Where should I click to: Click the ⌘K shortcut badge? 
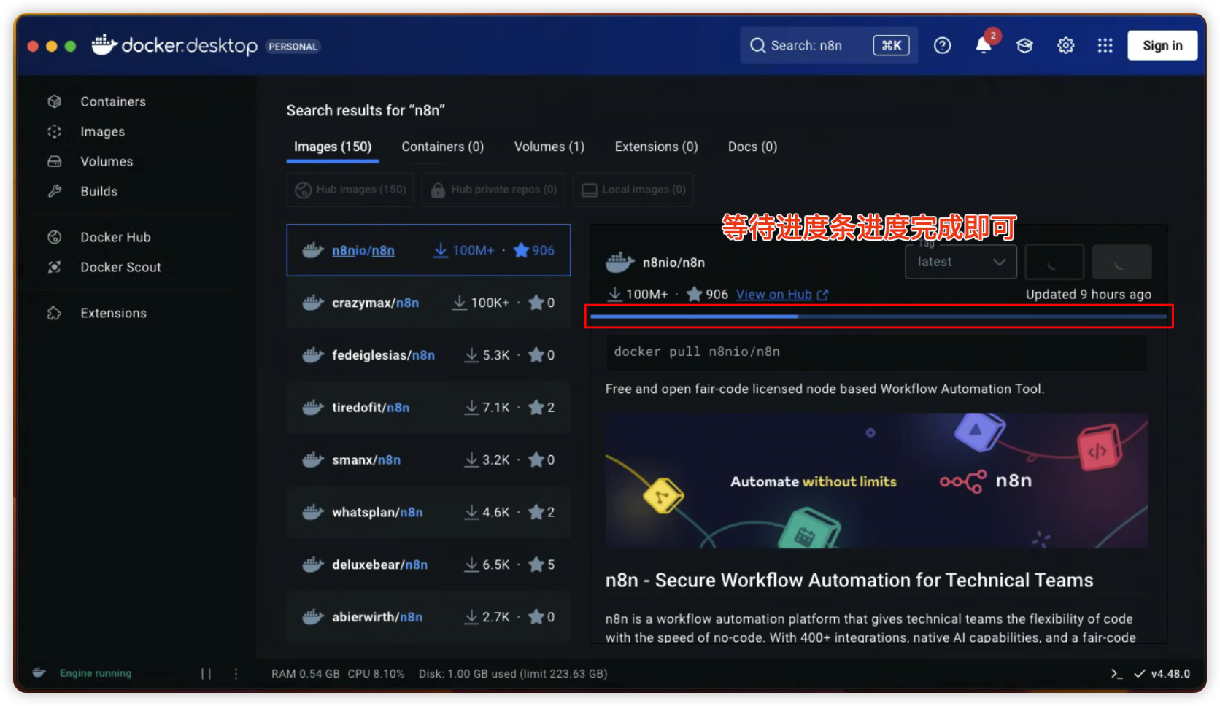point(892,46)
